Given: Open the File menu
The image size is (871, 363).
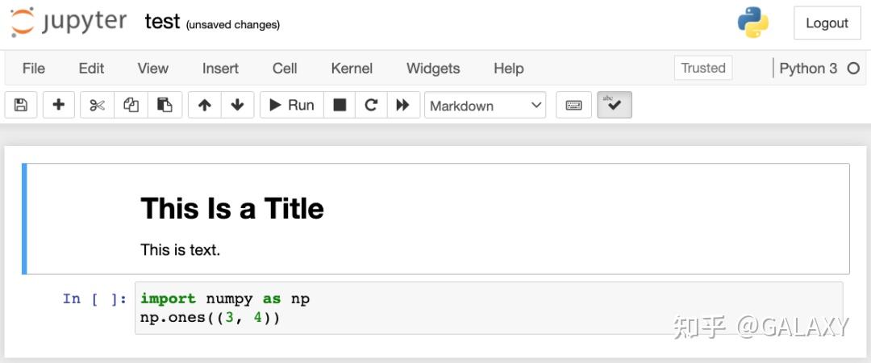Looking at the screenshot, I should pyautogui.click(x=34, y=69).
